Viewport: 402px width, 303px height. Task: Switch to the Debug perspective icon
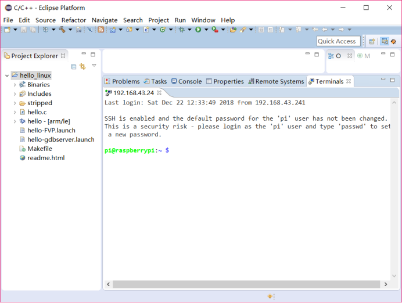[393, 41]
